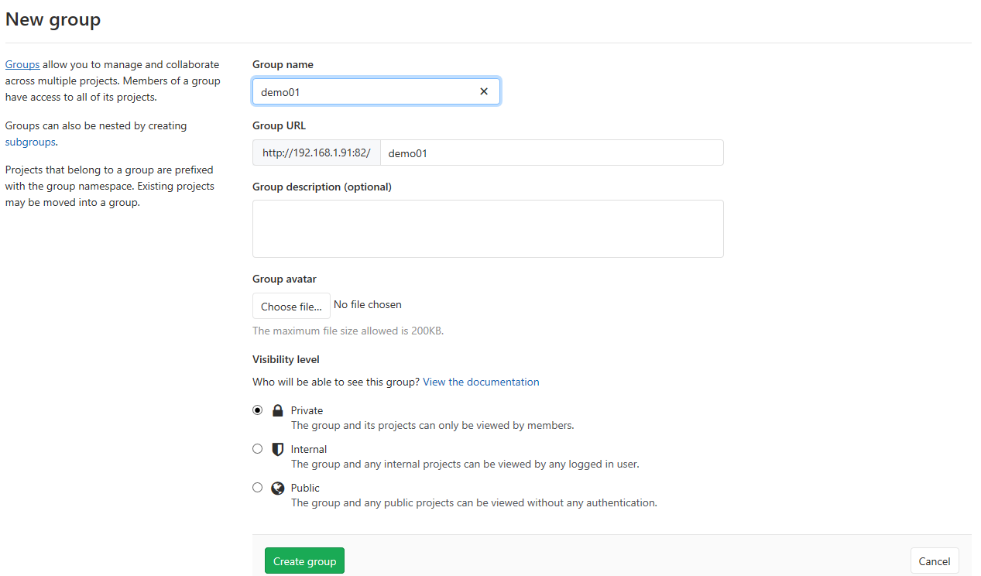Create the group with the green button

[304, 561]
